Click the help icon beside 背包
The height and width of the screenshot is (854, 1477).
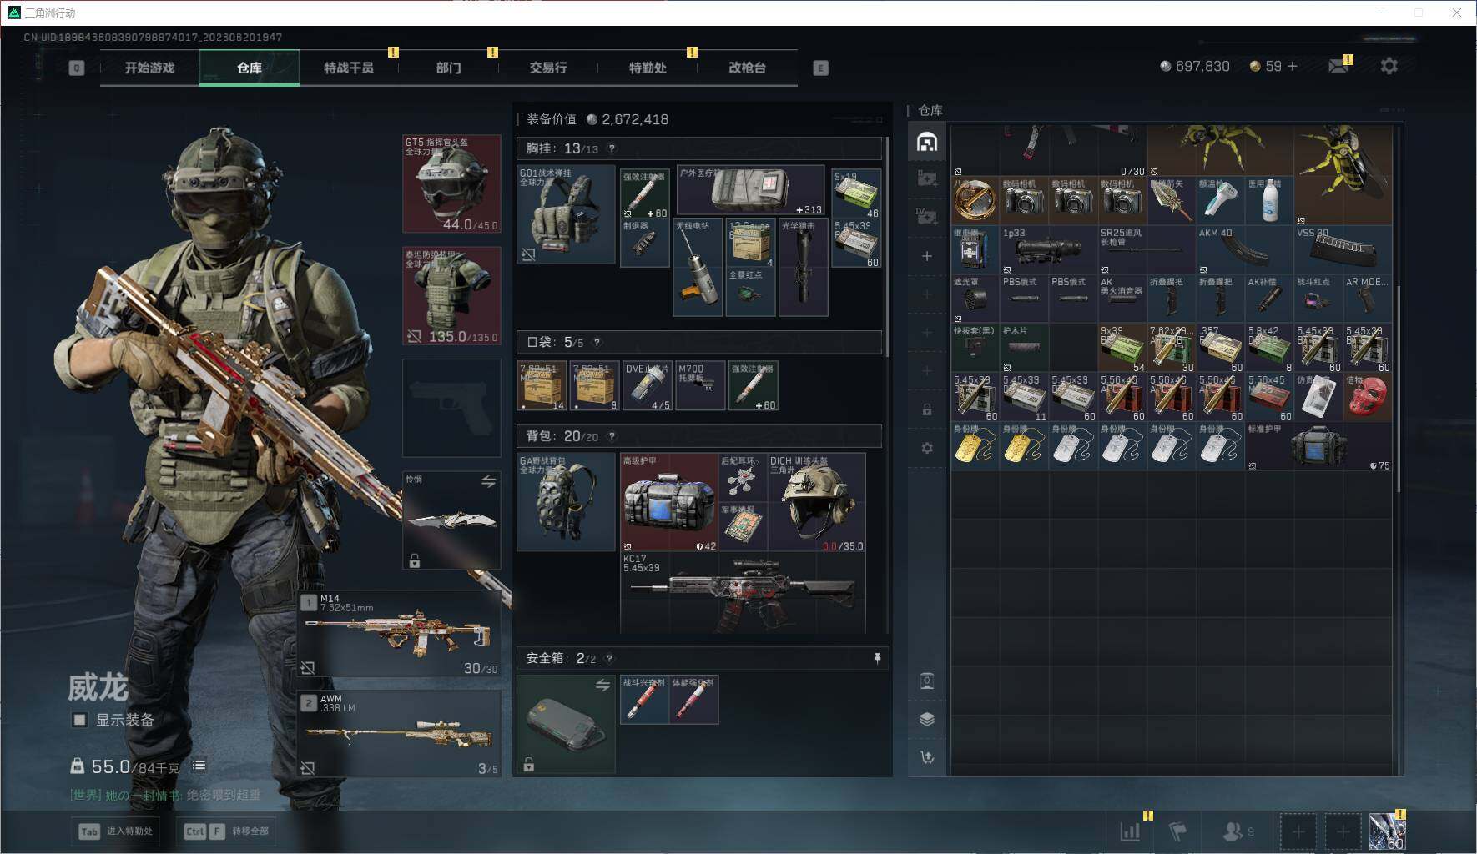[x=612, y=436]
